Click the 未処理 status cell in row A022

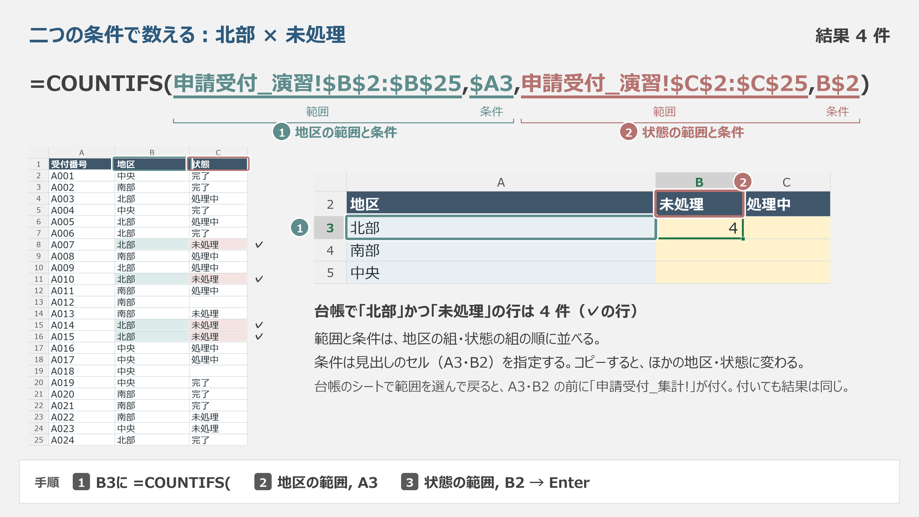click(x=218, y=417)
